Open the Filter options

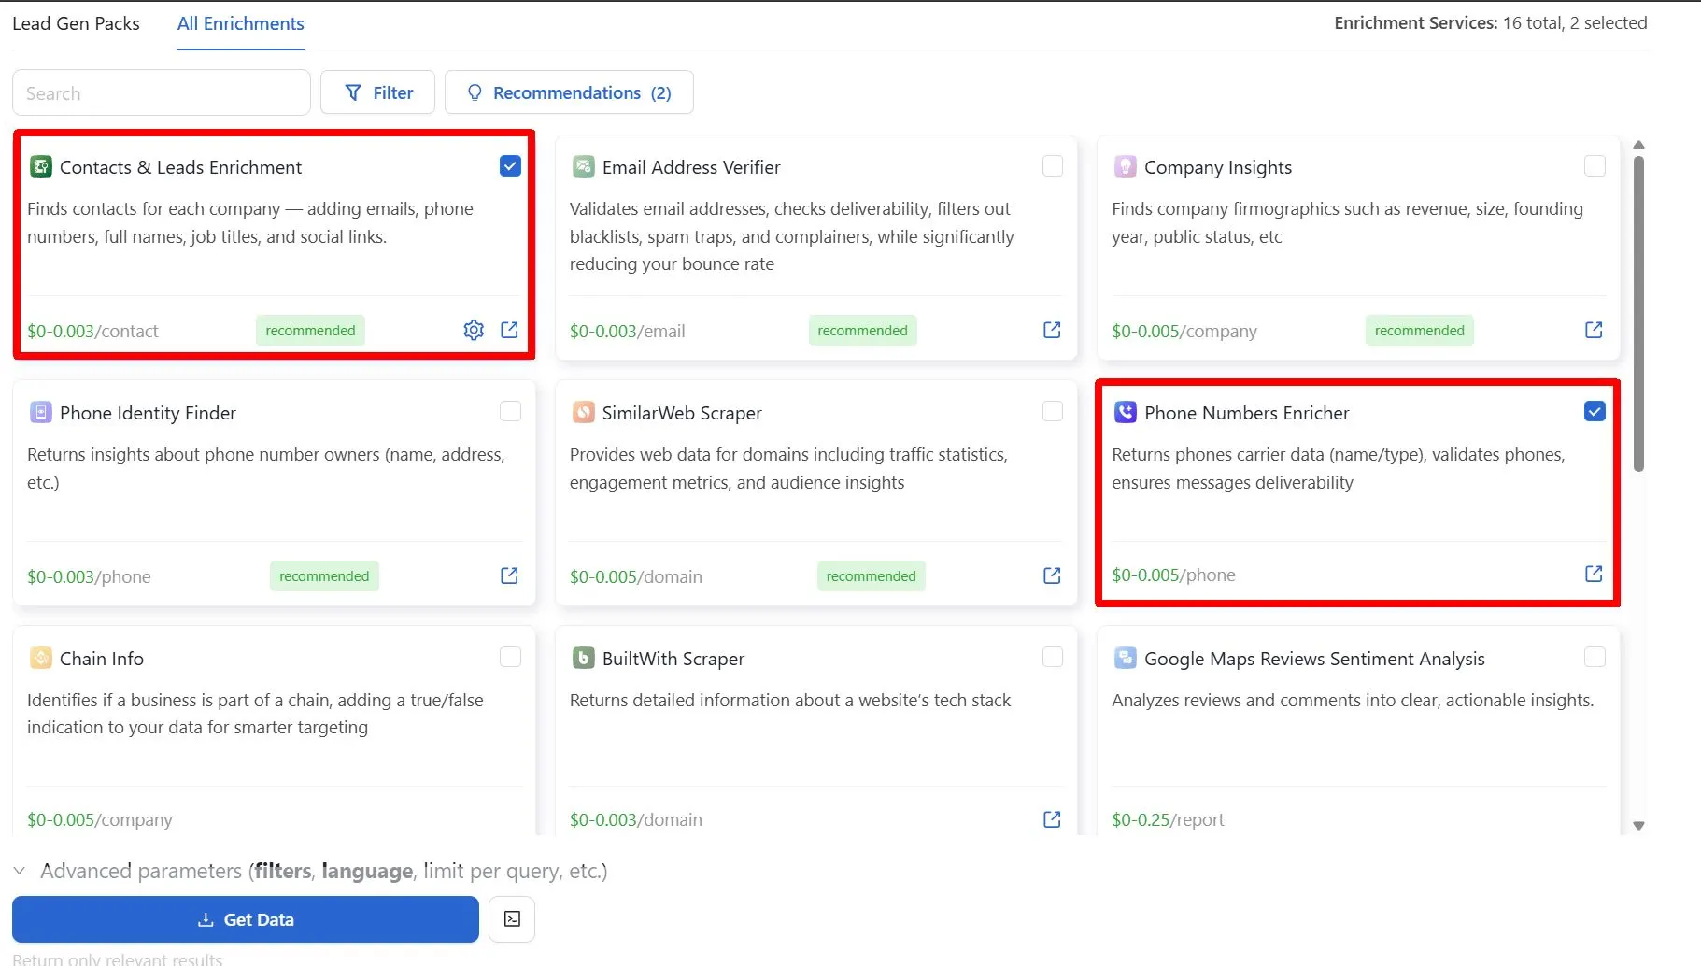pyautogui.click(x=377, y=92)
